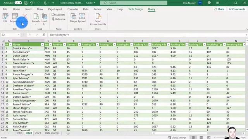
Task: Open the Review ribbon tab
Action: pos(97,9)
